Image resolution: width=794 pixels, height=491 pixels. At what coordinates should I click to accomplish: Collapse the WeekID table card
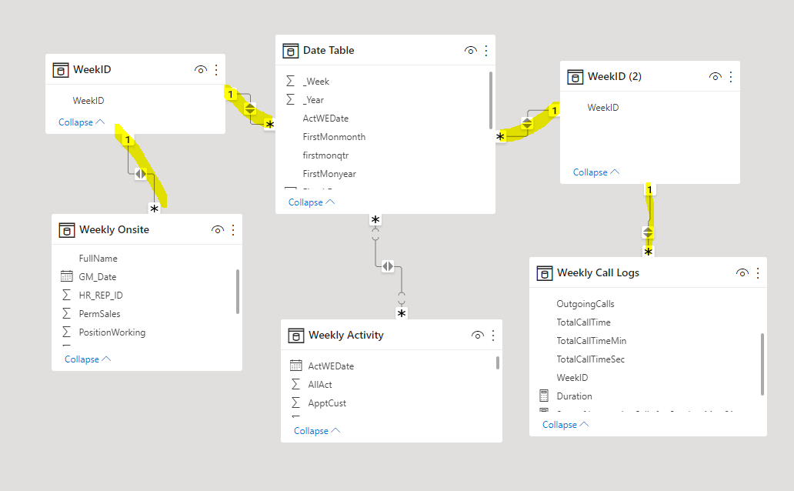(82, 122)
